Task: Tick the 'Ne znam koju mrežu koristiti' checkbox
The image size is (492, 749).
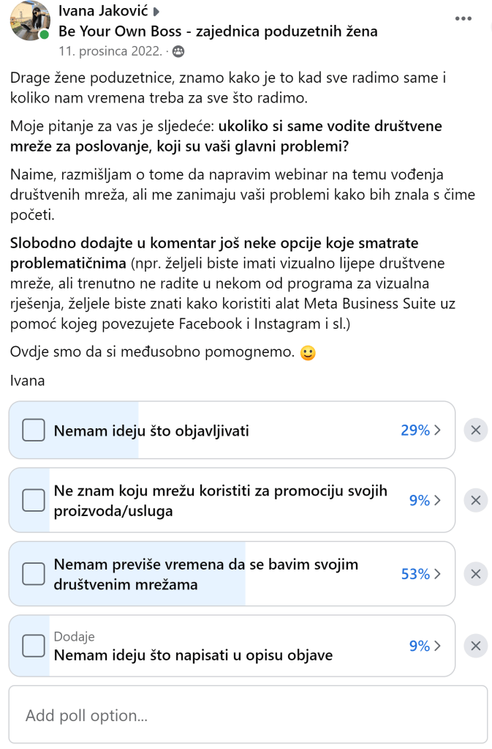Action: tap(34, 501)
